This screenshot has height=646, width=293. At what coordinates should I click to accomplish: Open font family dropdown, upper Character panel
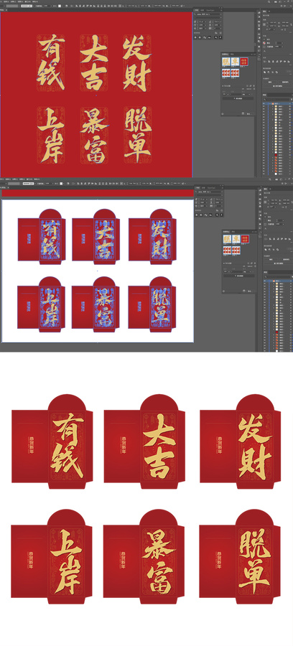pos(221,14)
